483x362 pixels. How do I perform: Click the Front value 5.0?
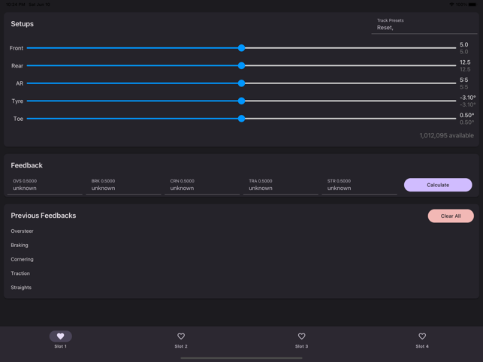coord(464,44)
